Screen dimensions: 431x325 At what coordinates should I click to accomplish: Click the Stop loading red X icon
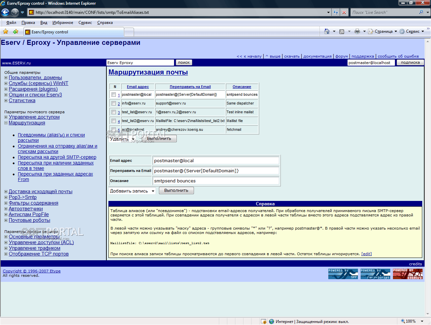pos(344,12)
